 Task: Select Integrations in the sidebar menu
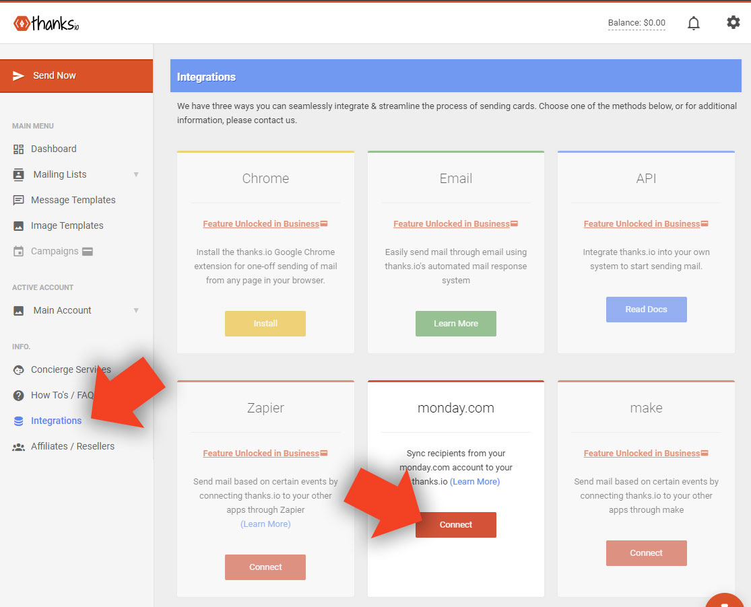[56, 421]
